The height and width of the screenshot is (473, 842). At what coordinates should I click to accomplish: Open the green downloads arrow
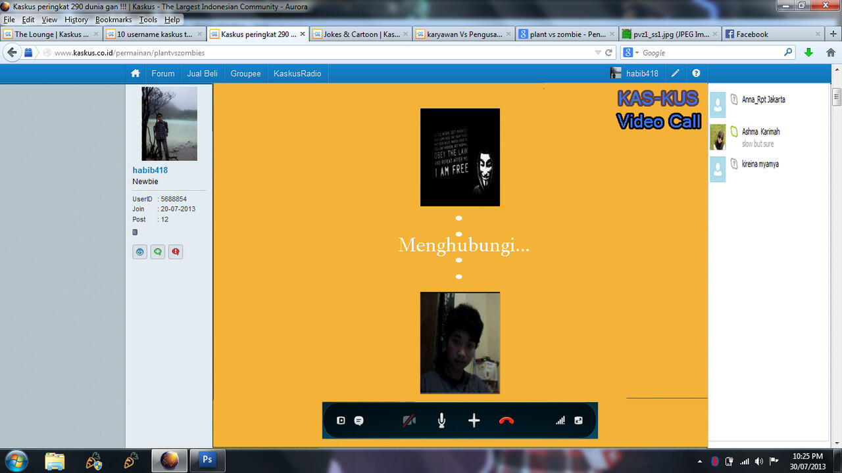click(x=808, y=53)
